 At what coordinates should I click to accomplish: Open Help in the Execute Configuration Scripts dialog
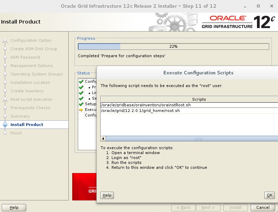coord(107,195)
